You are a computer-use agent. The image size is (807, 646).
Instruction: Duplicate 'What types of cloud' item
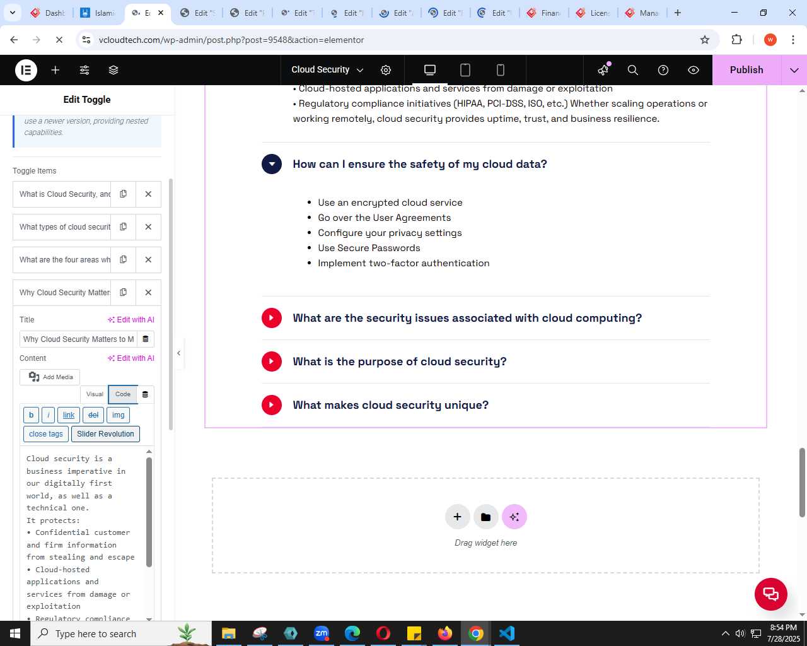(124, 227)
